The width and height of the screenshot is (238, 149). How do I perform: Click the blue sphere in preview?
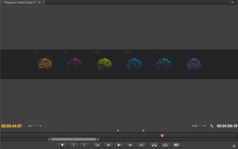134,64
